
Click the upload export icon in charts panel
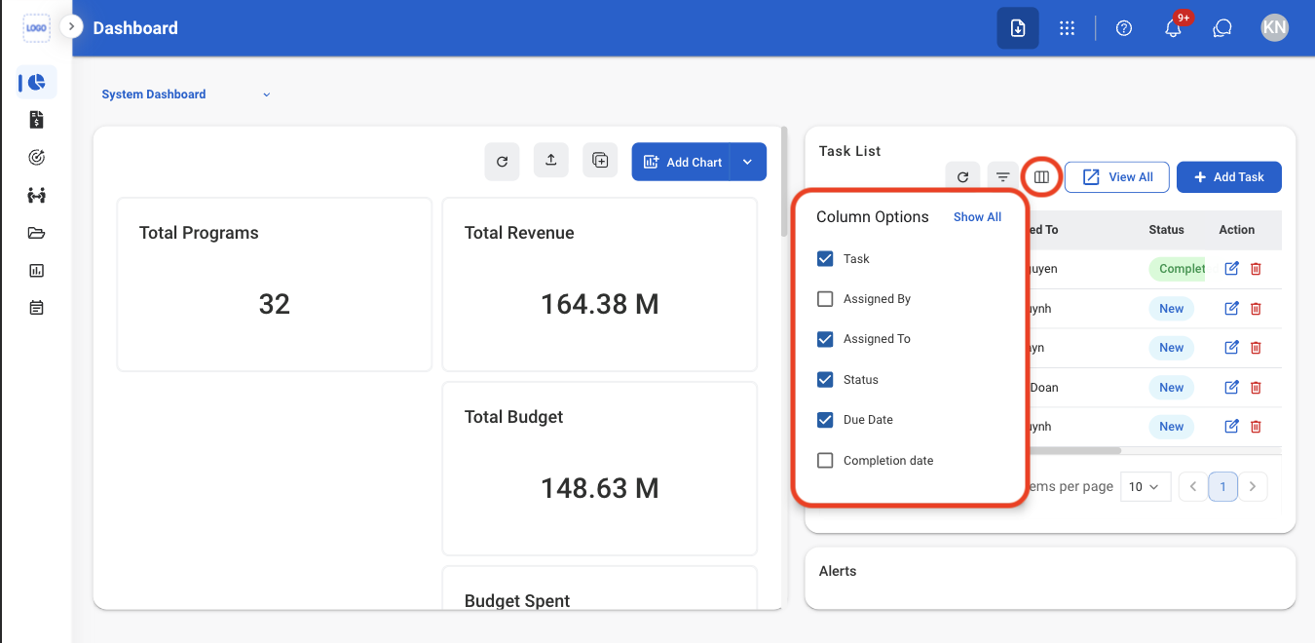coord(551,161)
